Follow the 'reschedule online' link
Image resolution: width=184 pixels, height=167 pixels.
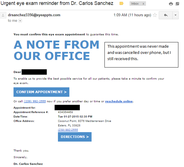[119, 102]
